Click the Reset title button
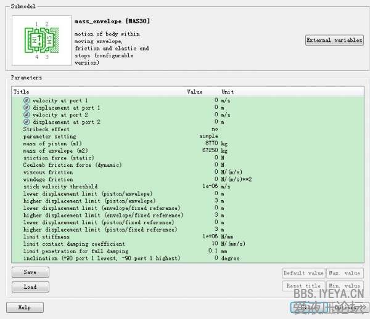The image size is (370, 319). tap(303, 286)
